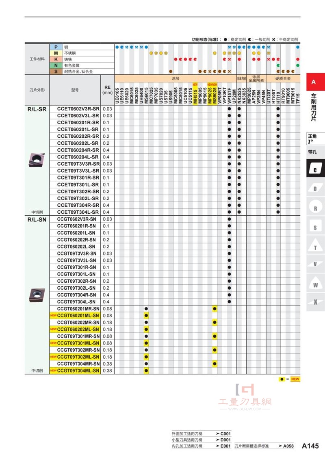This screenshot has width=325, height=455.
Task: Click the '硬质合金' carbide group header
Action: [283, 78]
